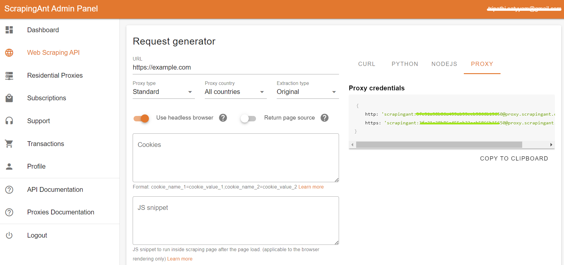The image size is (564, 265).
Task: Click the Transactions cart icon
Action: (x=9, y=144)
